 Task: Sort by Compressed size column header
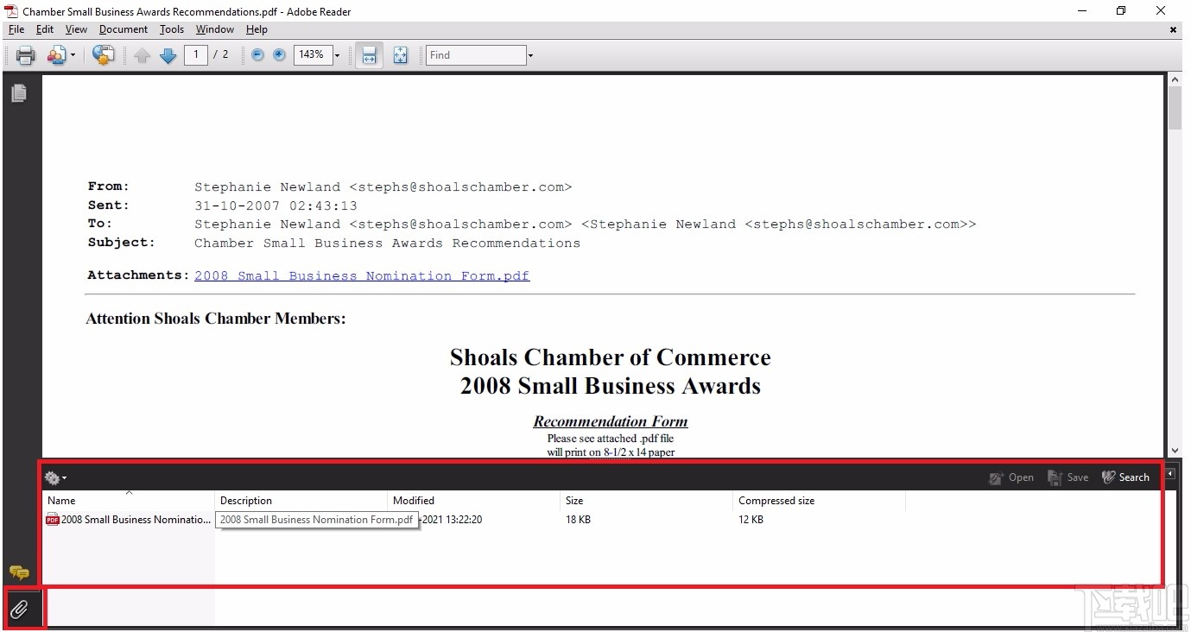pos(820,500)
